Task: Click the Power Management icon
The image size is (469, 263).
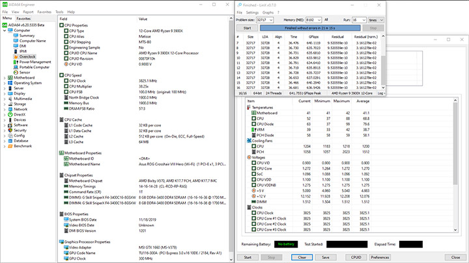Action: (x=16, y=62)
